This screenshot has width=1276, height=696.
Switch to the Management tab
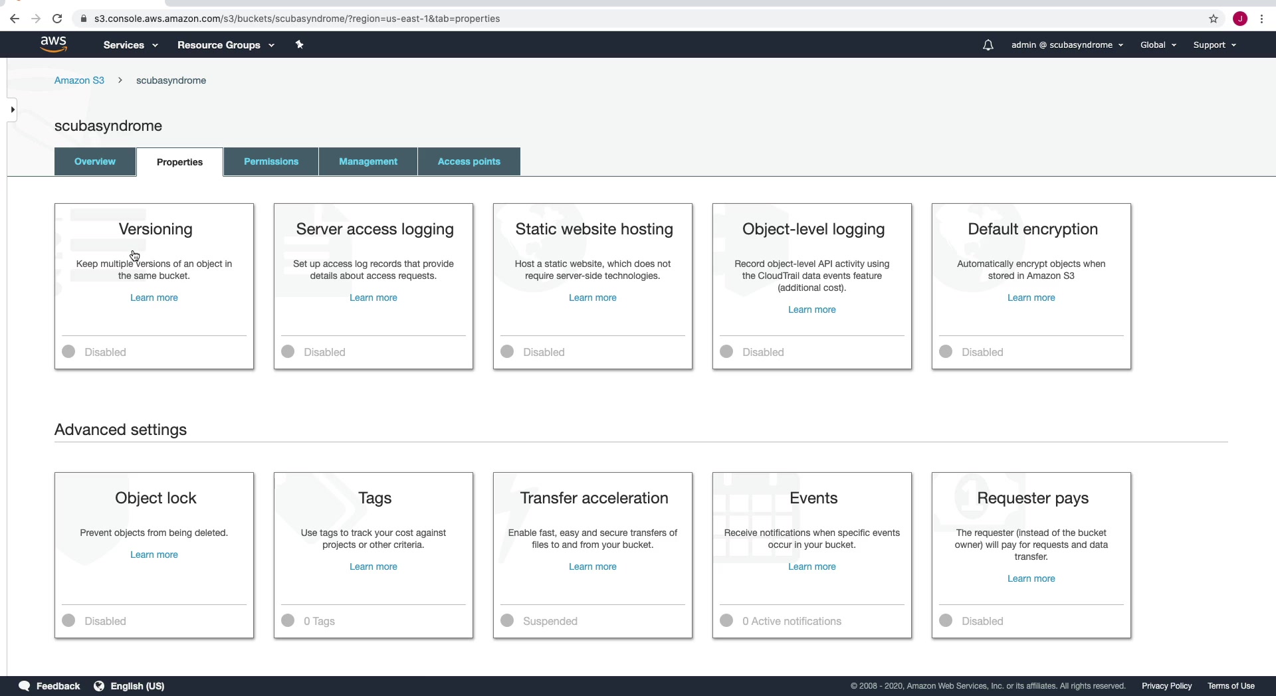click(368, 161)
